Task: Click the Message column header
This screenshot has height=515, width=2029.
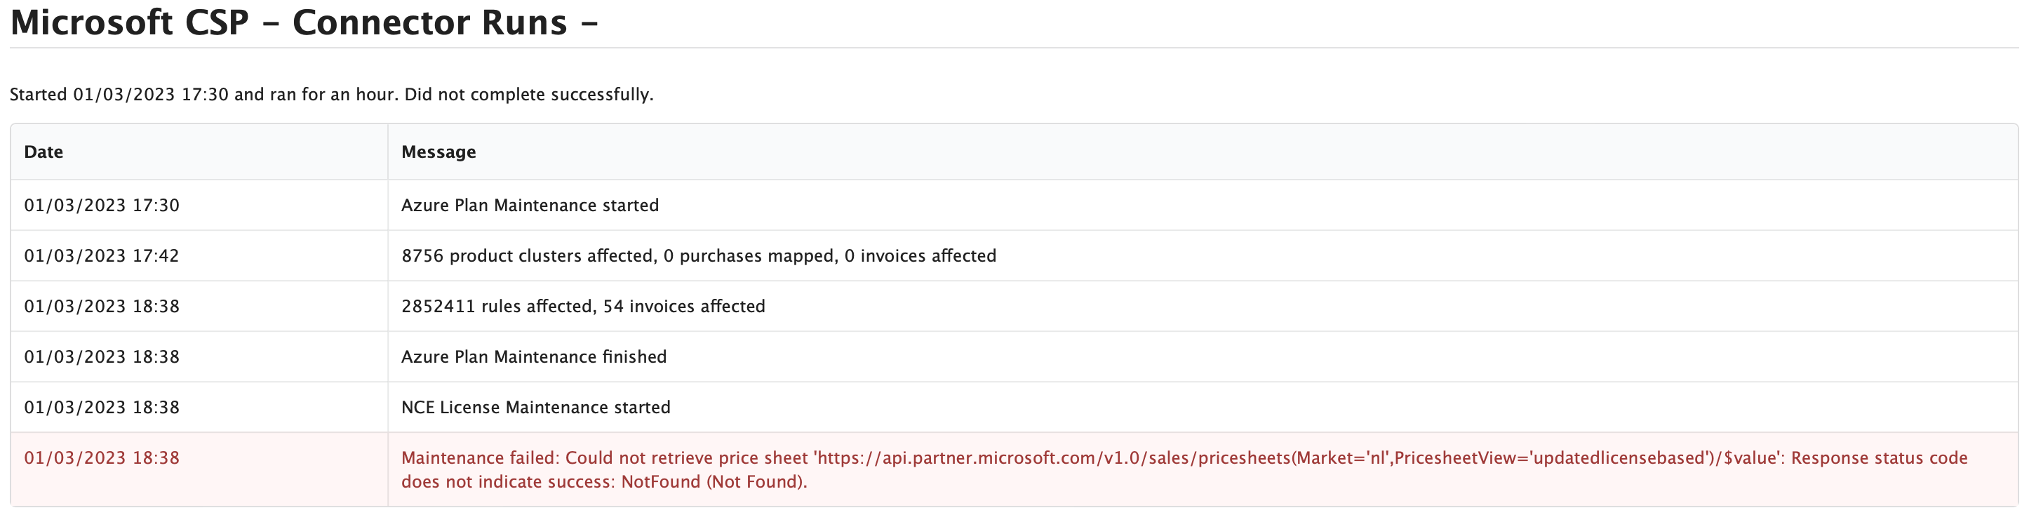Action: pyautogui.click(x=438, y=152)
